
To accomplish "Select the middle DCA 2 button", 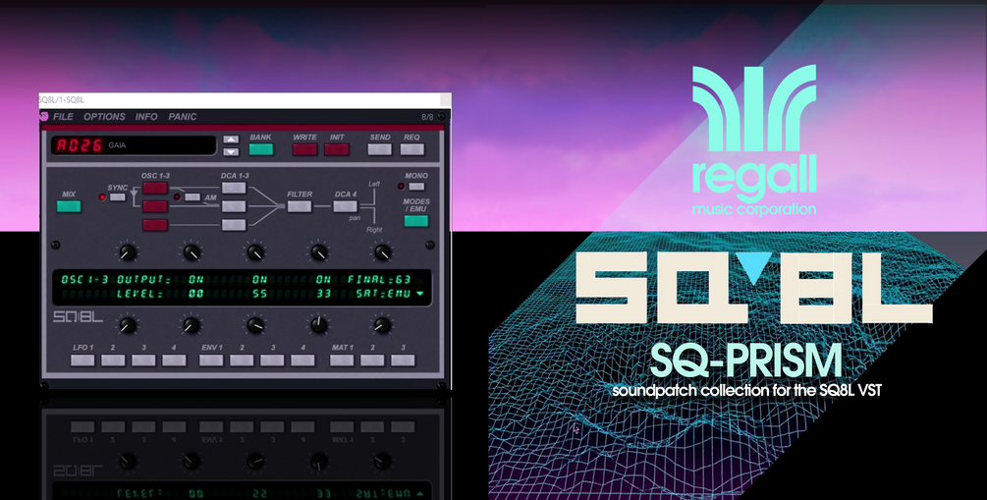I will (234, 206).
